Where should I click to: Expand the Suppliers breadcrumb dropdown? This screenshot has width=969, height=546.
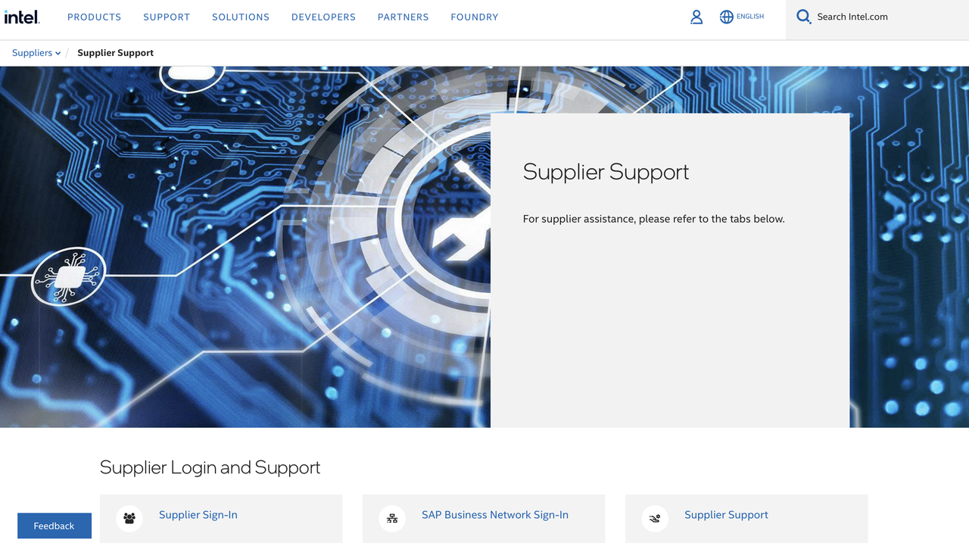click(36, 53)
